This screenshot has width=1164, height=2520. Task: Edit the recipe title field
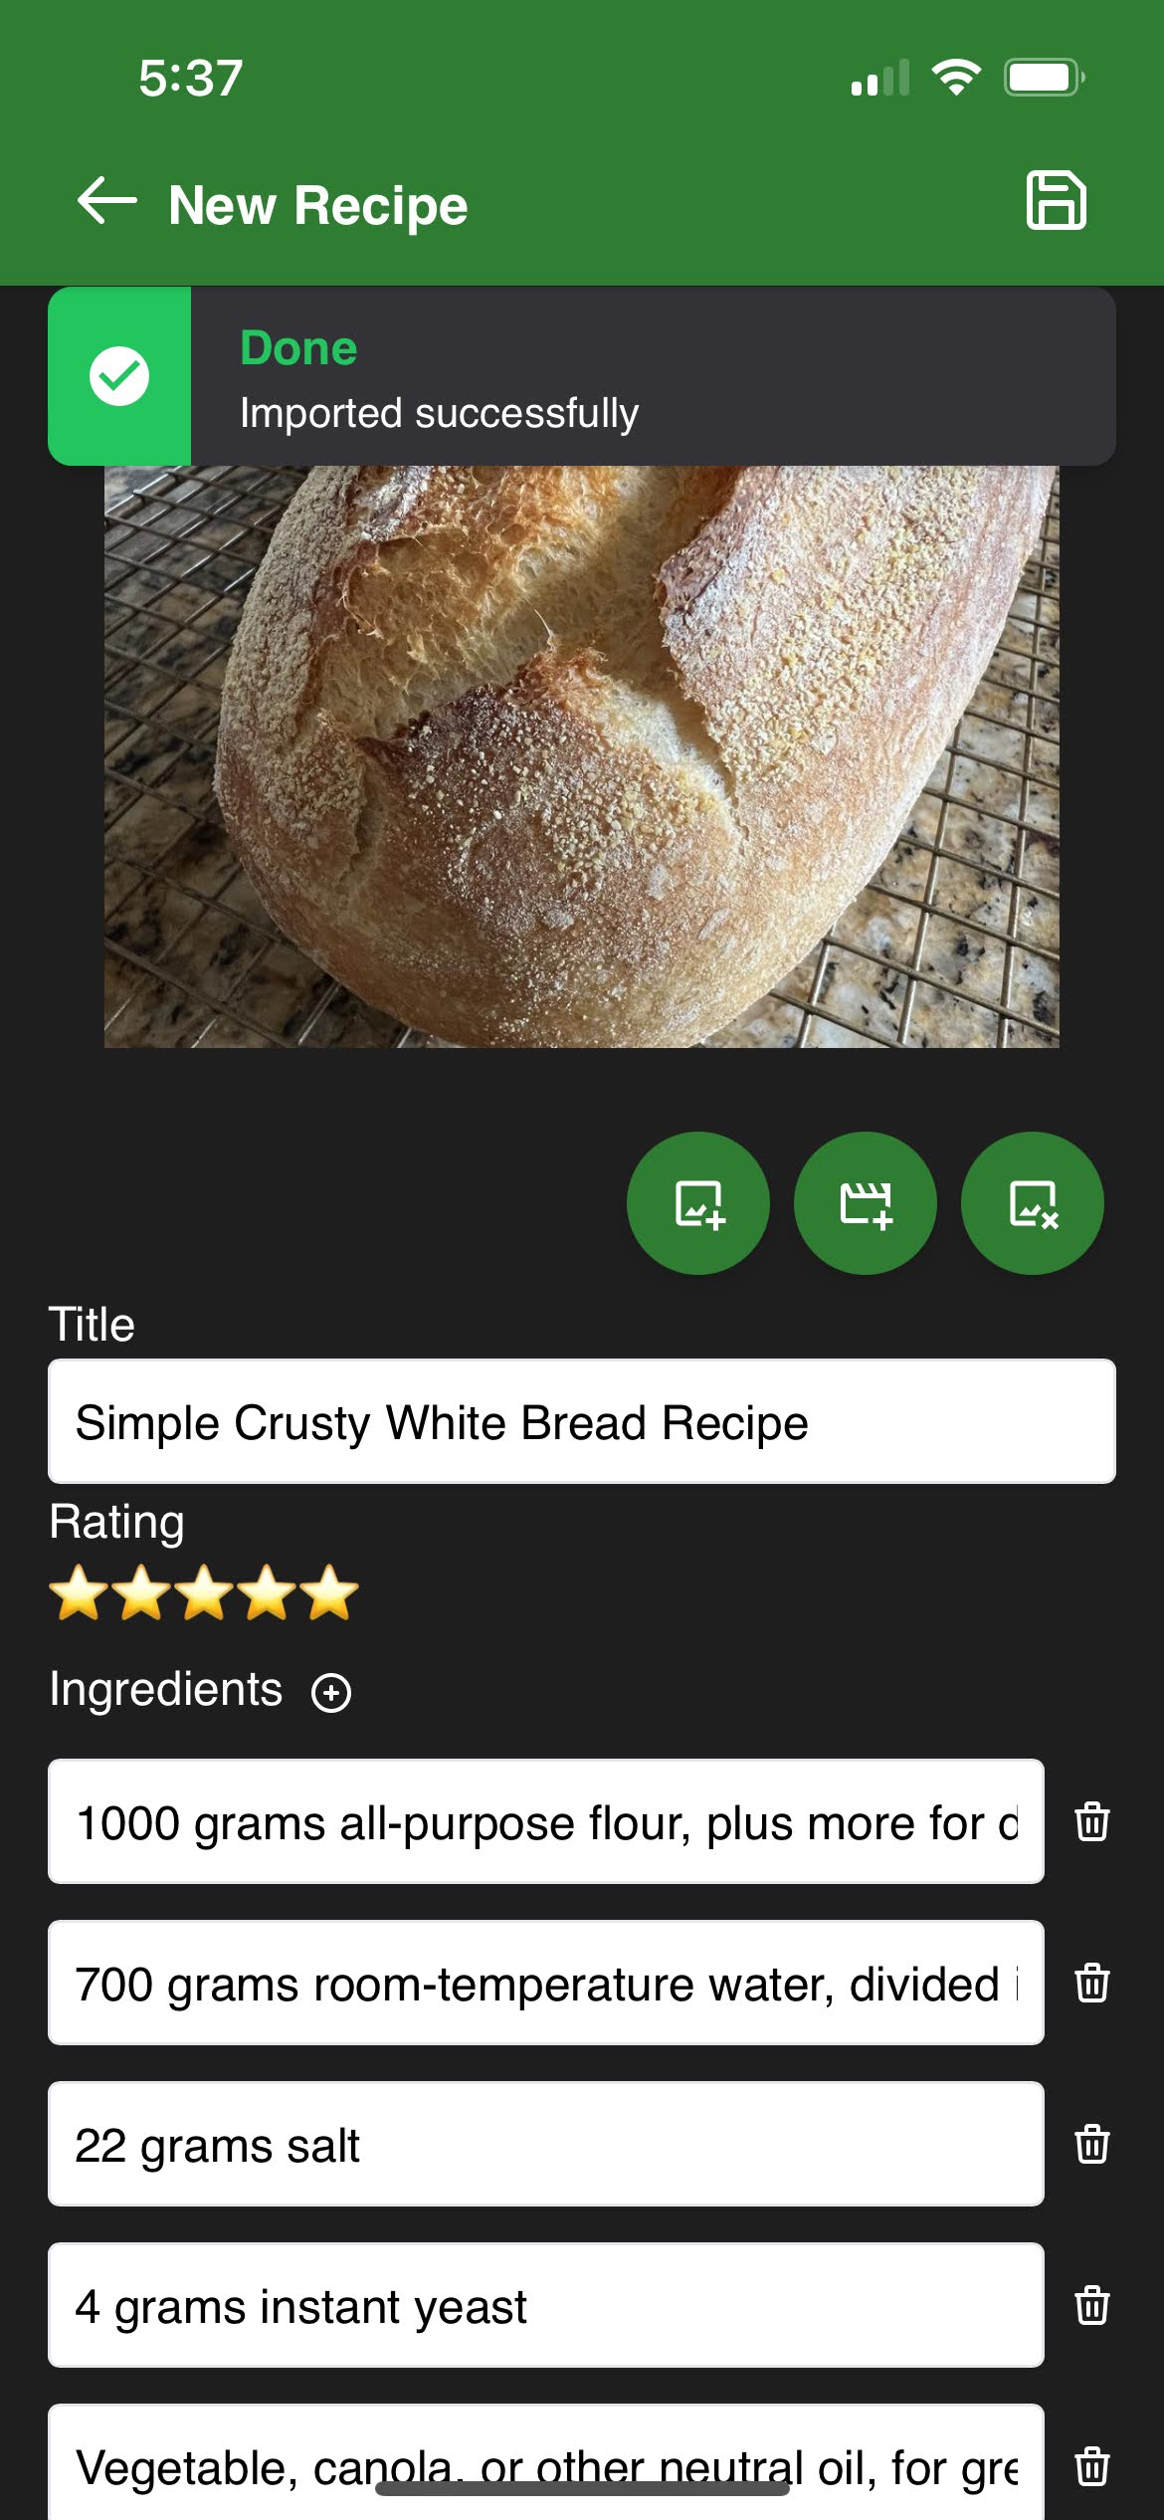(x=581, y=1422)
